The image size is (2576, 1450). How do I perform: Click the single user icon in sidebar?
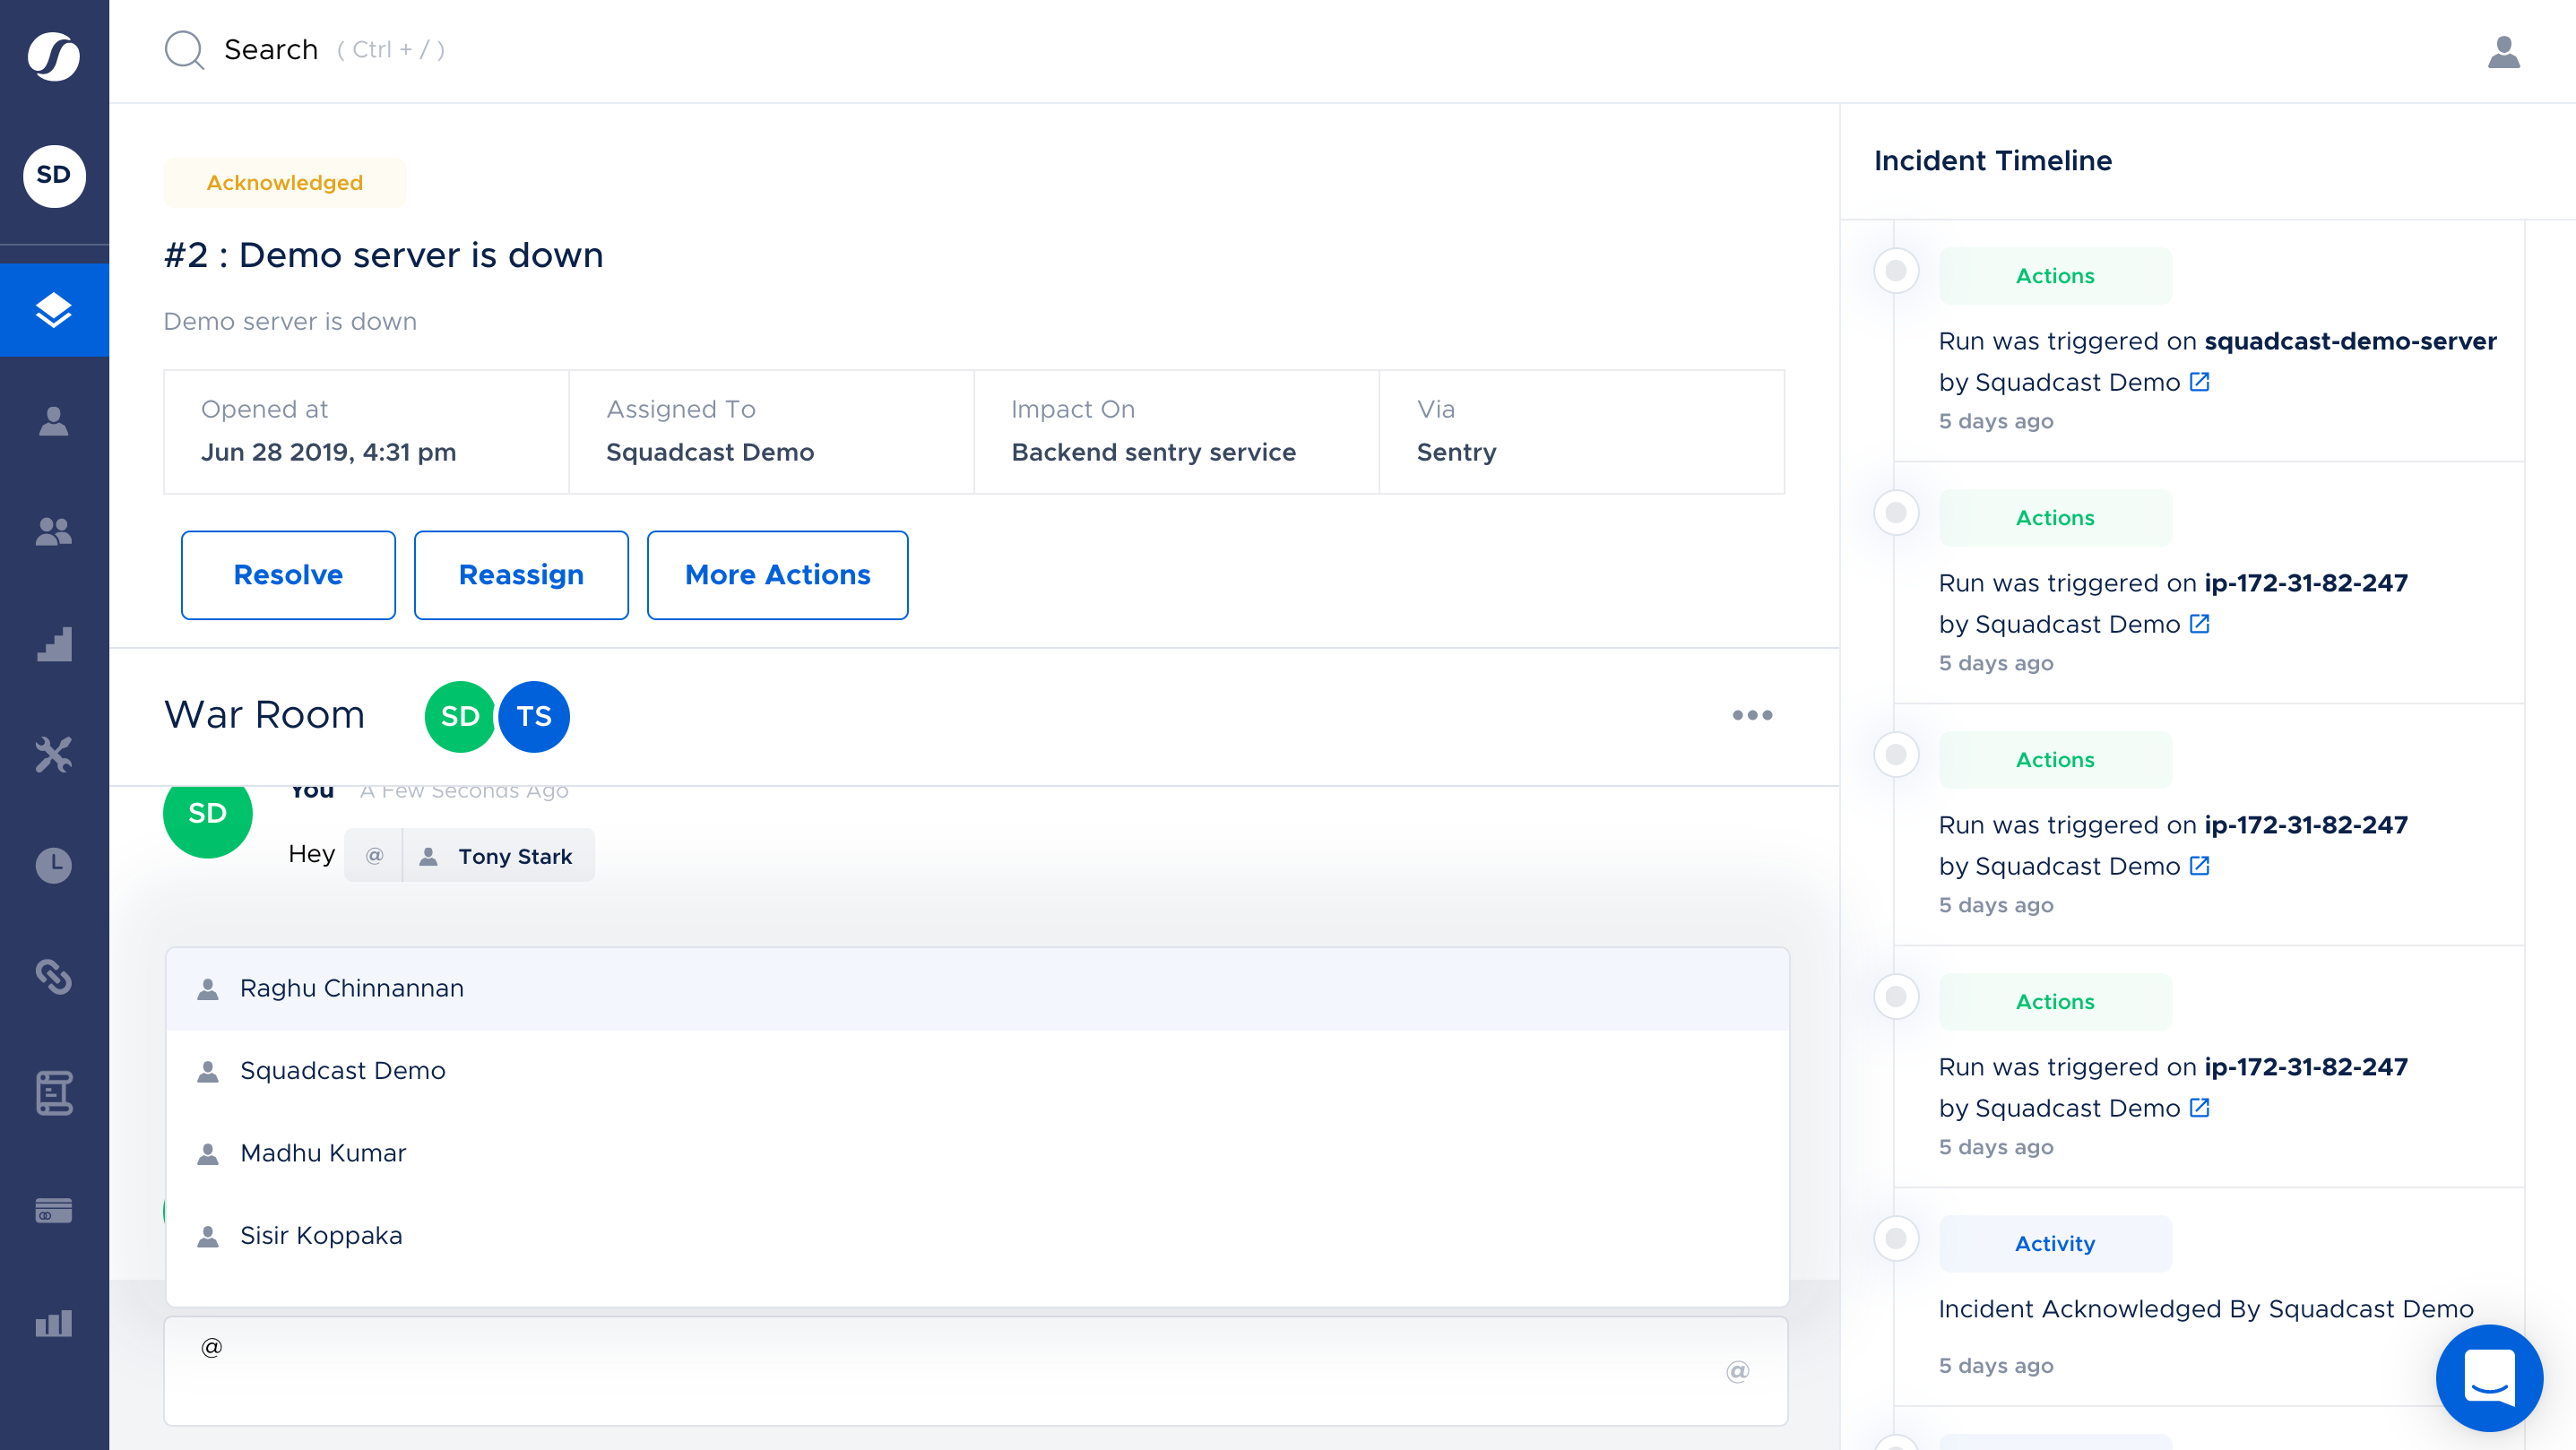(54, 421)
